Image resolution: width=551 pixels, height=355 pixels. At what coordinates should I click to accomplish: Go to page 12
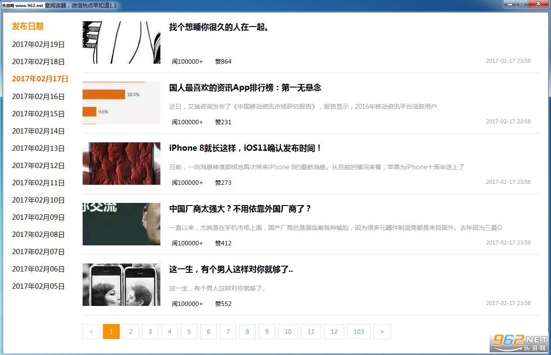(334, 332)
